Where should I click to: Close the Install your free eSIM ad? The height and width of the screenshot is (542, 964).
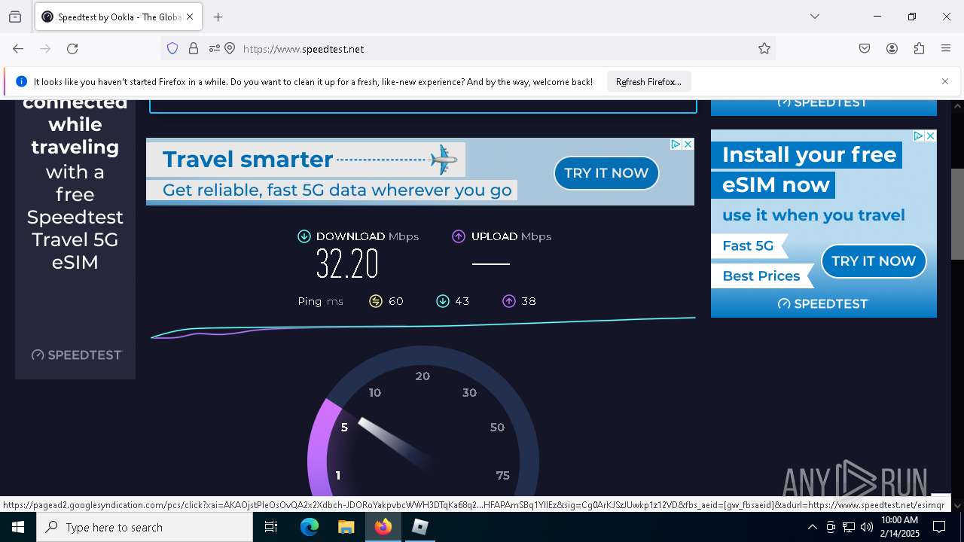(x=930, y=135)
